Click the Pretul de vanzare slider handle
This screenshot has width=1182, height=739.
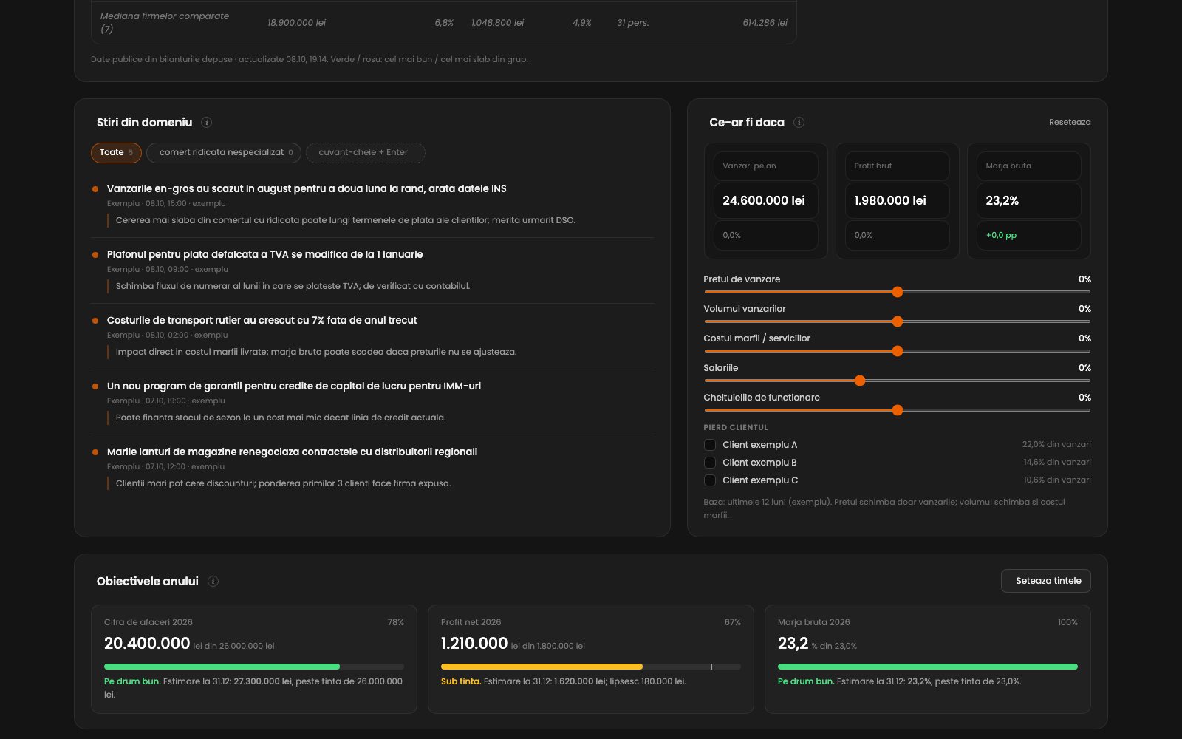tap(898, 292)
